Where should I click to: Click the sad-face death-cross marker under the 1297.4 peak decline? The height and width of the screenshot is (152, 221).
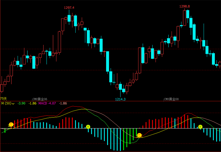point(88,127)
